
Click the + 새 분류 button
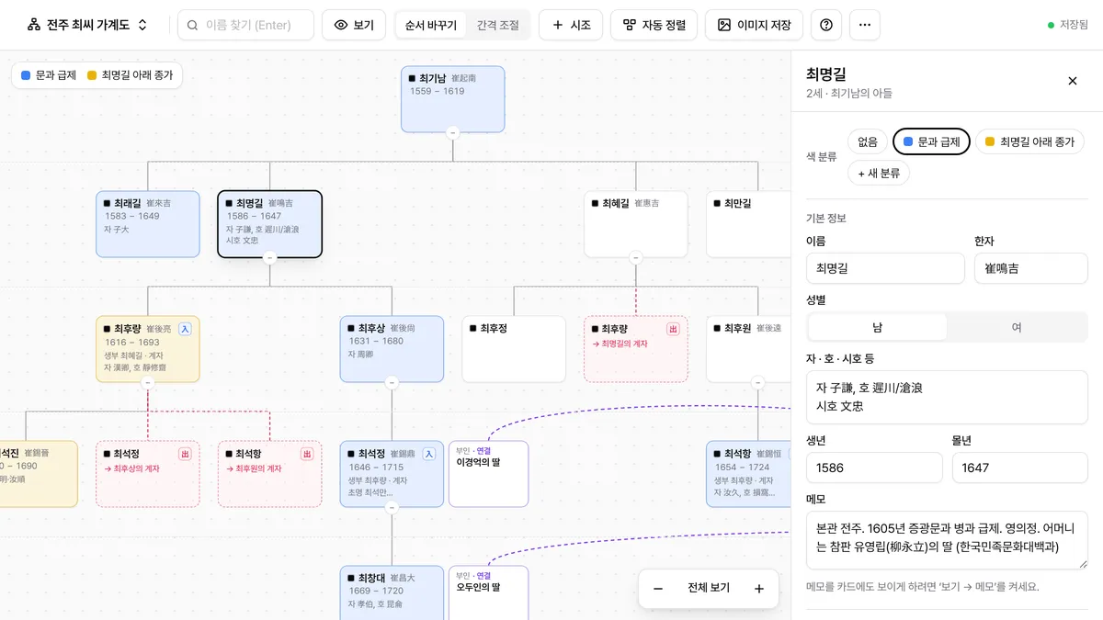pyautogui.click(x=879, y=173)
